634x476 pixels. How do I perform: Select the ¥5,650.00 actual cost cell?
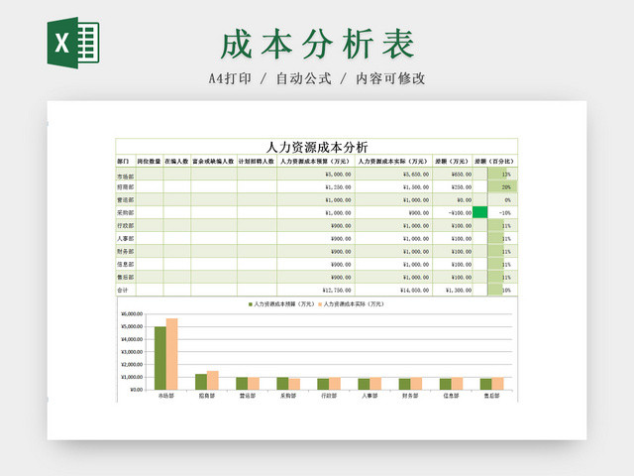pyautogui.click(x=393, y=175)
